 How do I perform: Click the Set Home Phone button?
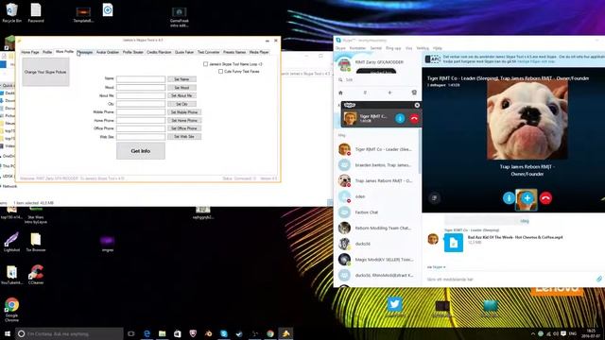(x=184, y=120)
